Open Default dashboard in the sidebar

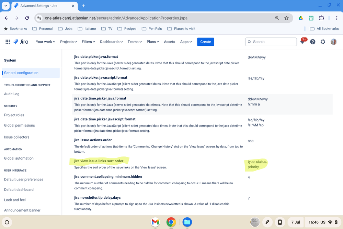tap(19, 189)
